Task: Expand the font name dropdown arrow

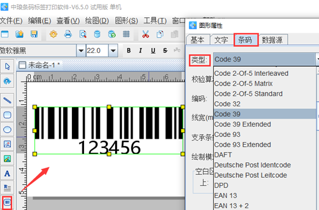Action: coord(81,51)
